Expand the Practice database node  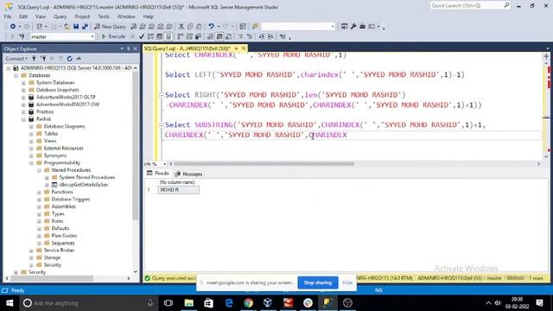pos(23,111)
